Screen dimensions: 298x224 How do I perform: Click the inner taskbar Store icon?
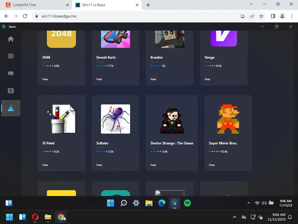[175, 203]
